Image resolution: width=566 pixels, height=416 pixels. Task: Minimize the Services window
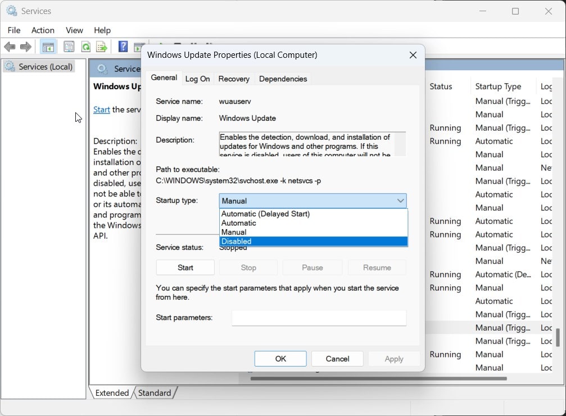coord(483,11)
